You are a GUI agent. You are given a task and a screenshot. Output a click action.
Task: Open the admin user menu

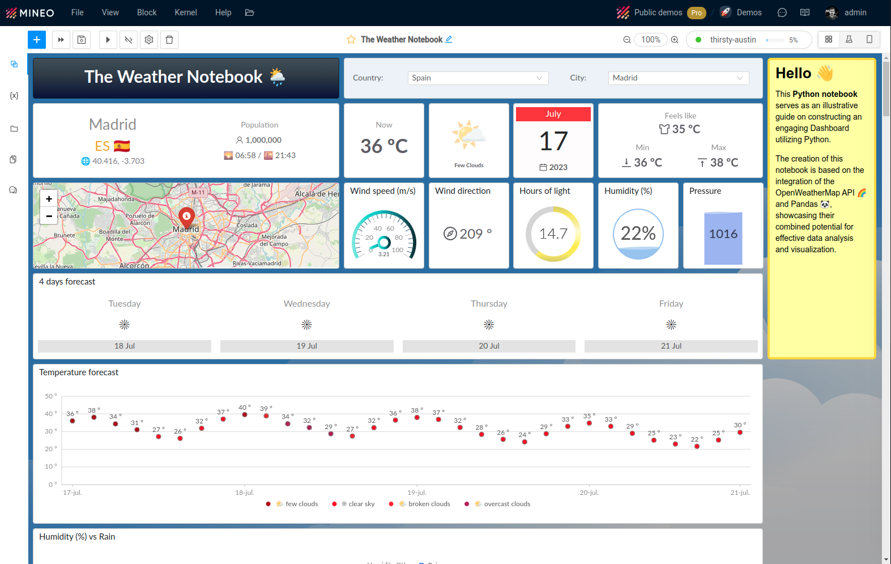tap(847, 12)
